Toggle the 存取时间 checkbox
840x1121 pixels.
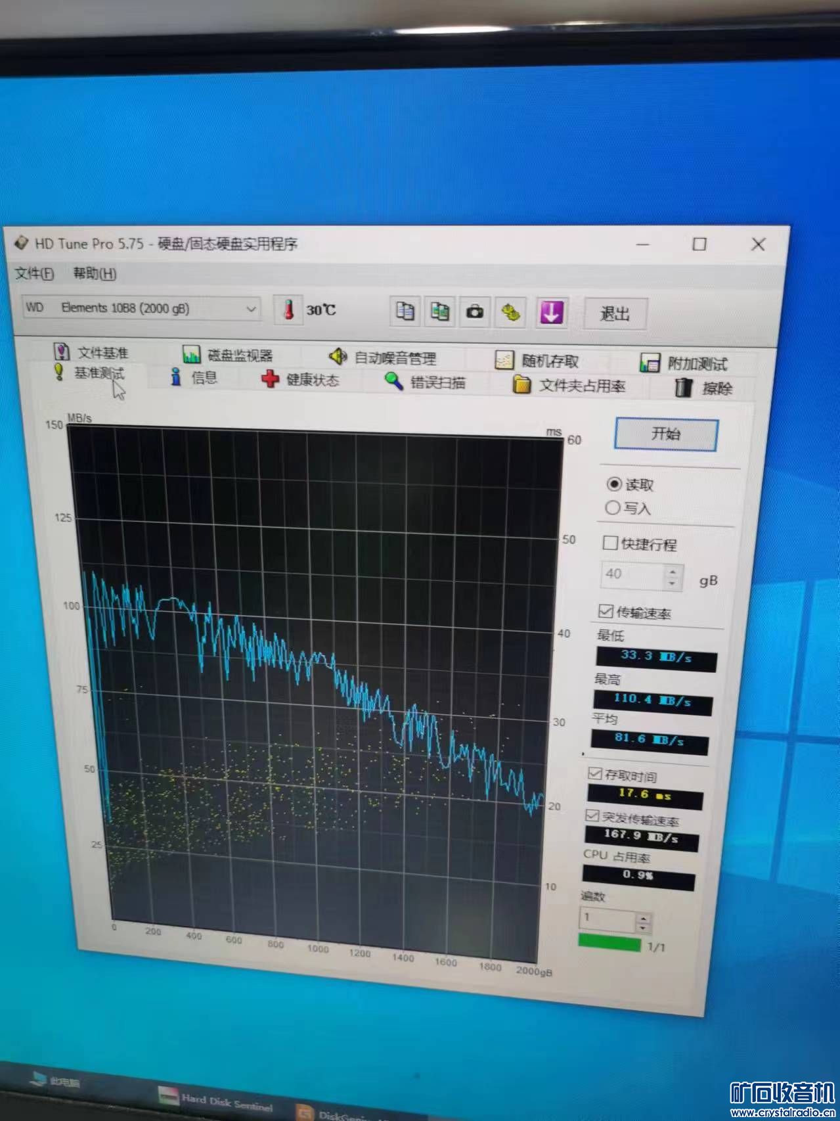[595, 773]
